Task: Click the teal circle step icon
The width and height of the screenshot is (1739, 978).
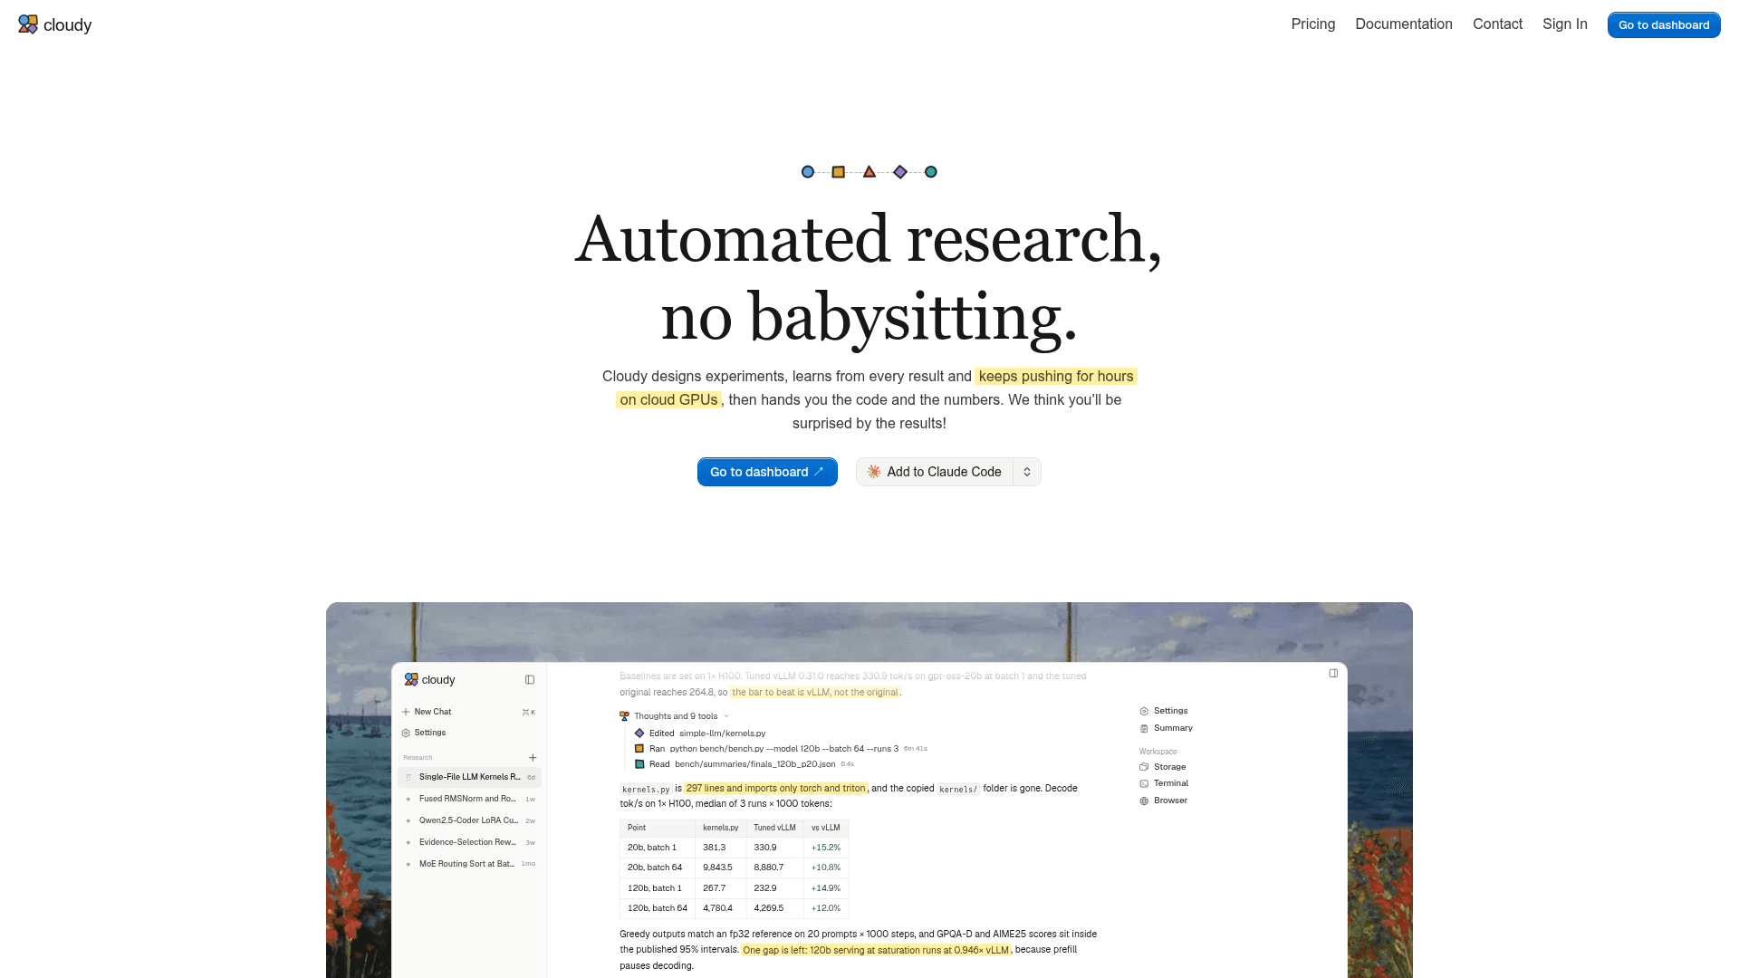Action: pyautogui.click(x=930, y=172)
